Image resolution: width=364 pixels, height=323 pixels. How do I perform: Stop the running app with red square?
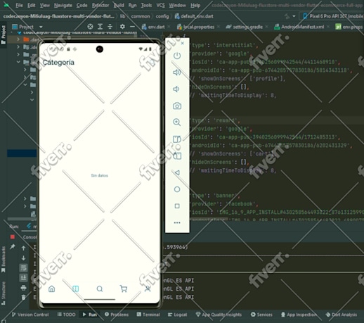tap(13, 237)
